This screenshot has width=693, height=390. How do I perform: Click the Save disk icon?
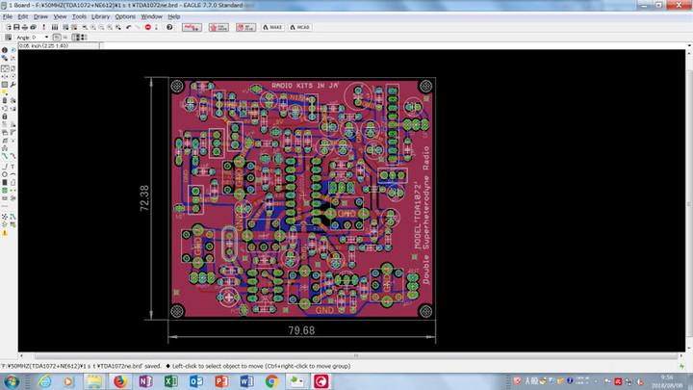(x=15, y=28)
